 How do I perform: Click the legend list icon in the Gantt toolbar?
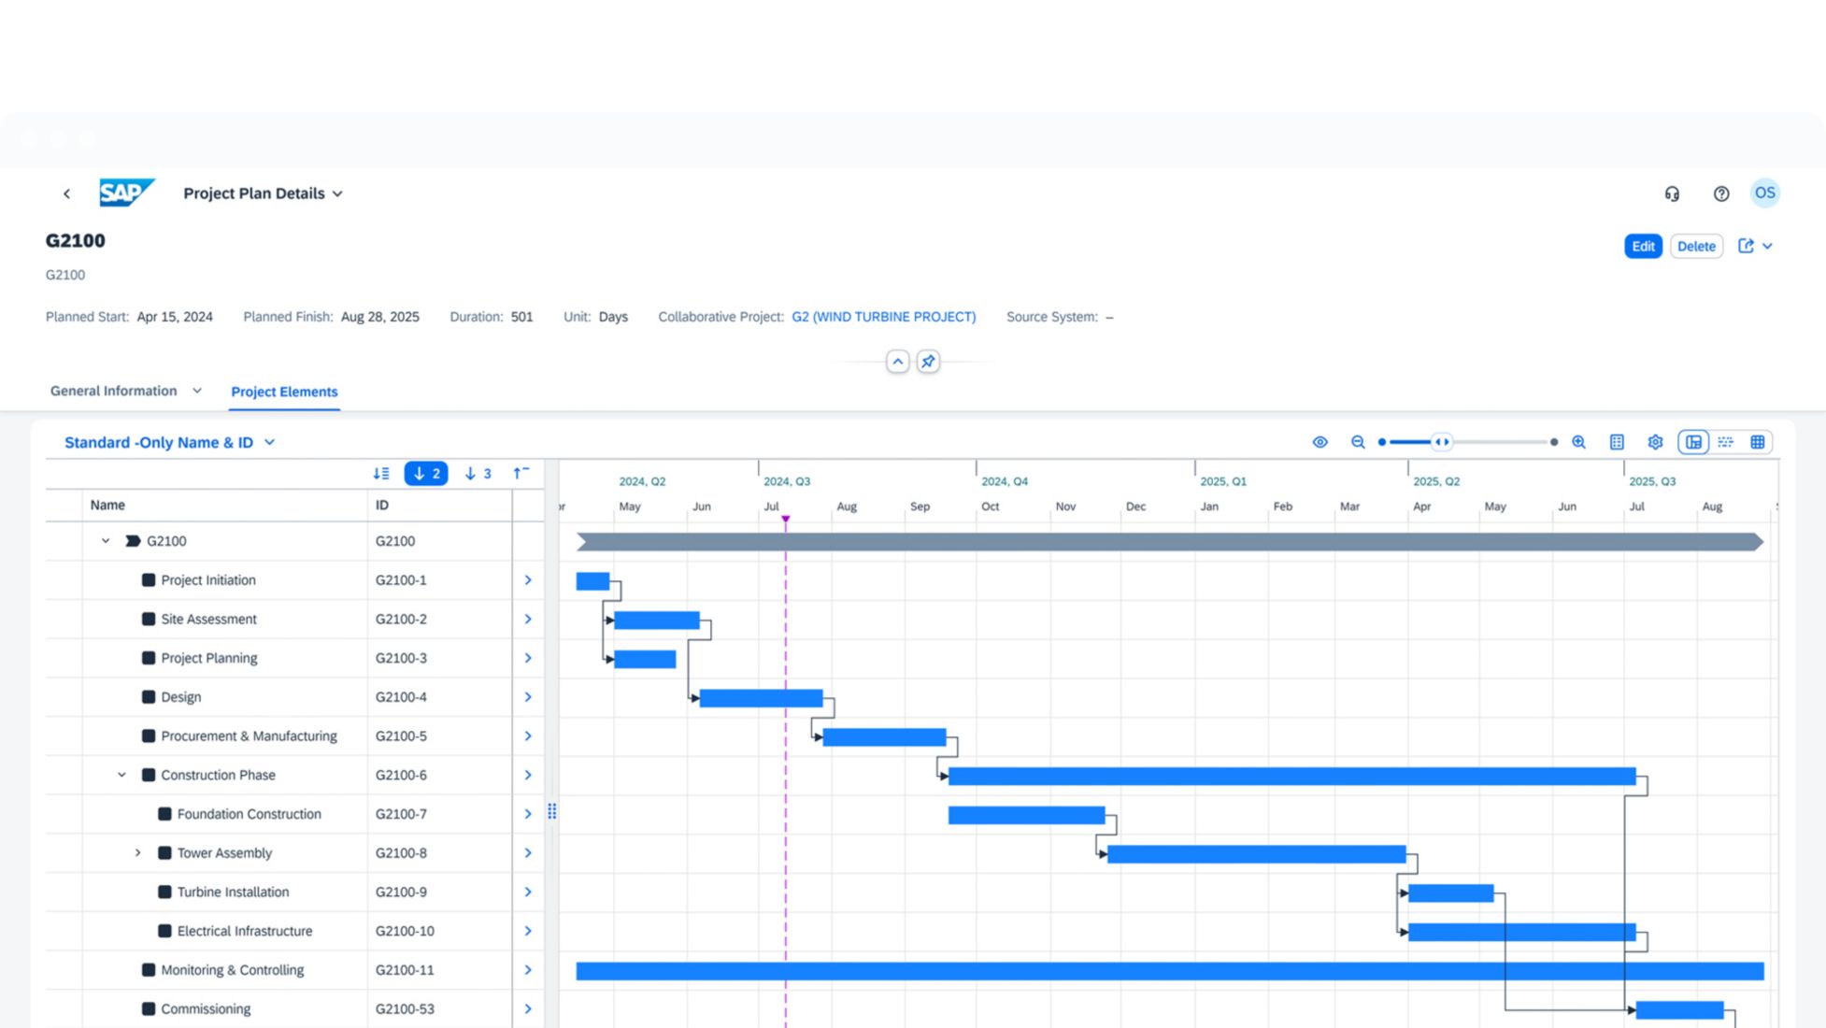pyautogui.click(x=1617, y=442)
